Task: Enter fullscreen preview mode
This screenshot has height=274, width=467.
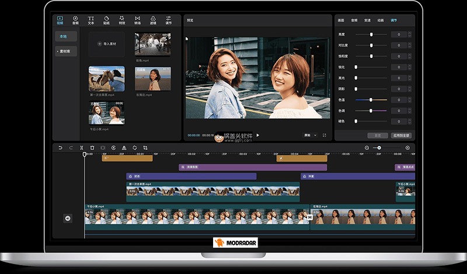Action: click(x=325, y=135)
